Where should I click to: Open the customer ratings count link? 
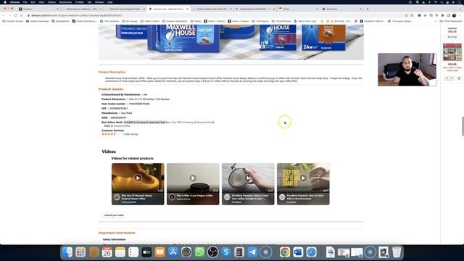pyautogui.click(x=130, y=134)
